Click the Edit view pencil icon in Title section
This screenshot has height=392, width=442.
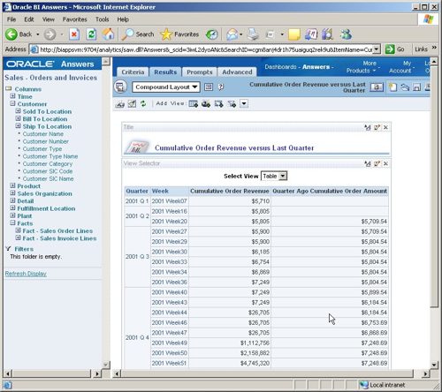[x=377, y=127]
